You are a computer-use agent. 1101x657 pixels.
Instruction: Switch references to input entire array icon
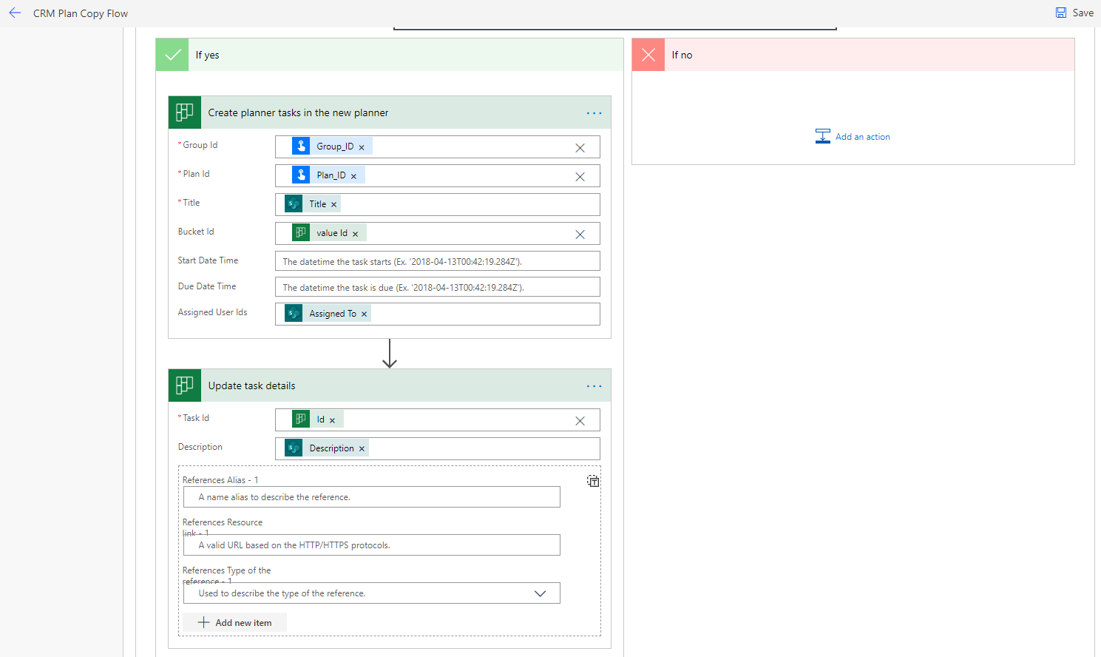pos(593,481)
